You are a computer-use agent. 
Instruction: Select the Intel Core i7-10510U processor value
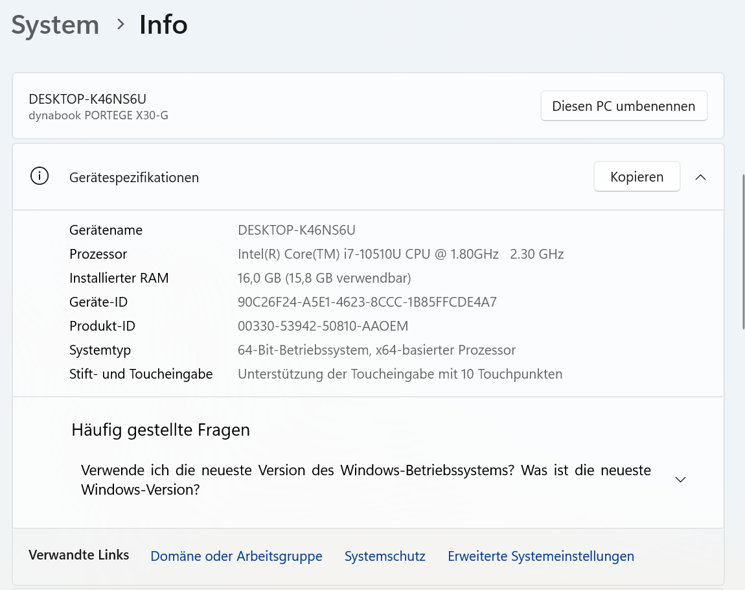[x=400, y=254]
